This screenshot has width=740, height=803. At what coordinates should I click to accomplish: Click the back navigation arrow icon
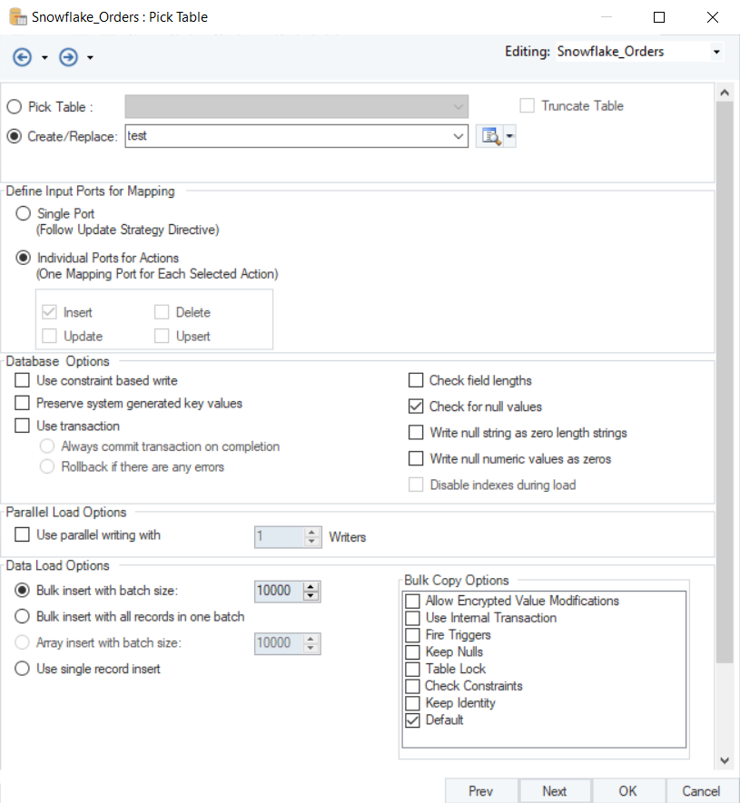point(22,57)
